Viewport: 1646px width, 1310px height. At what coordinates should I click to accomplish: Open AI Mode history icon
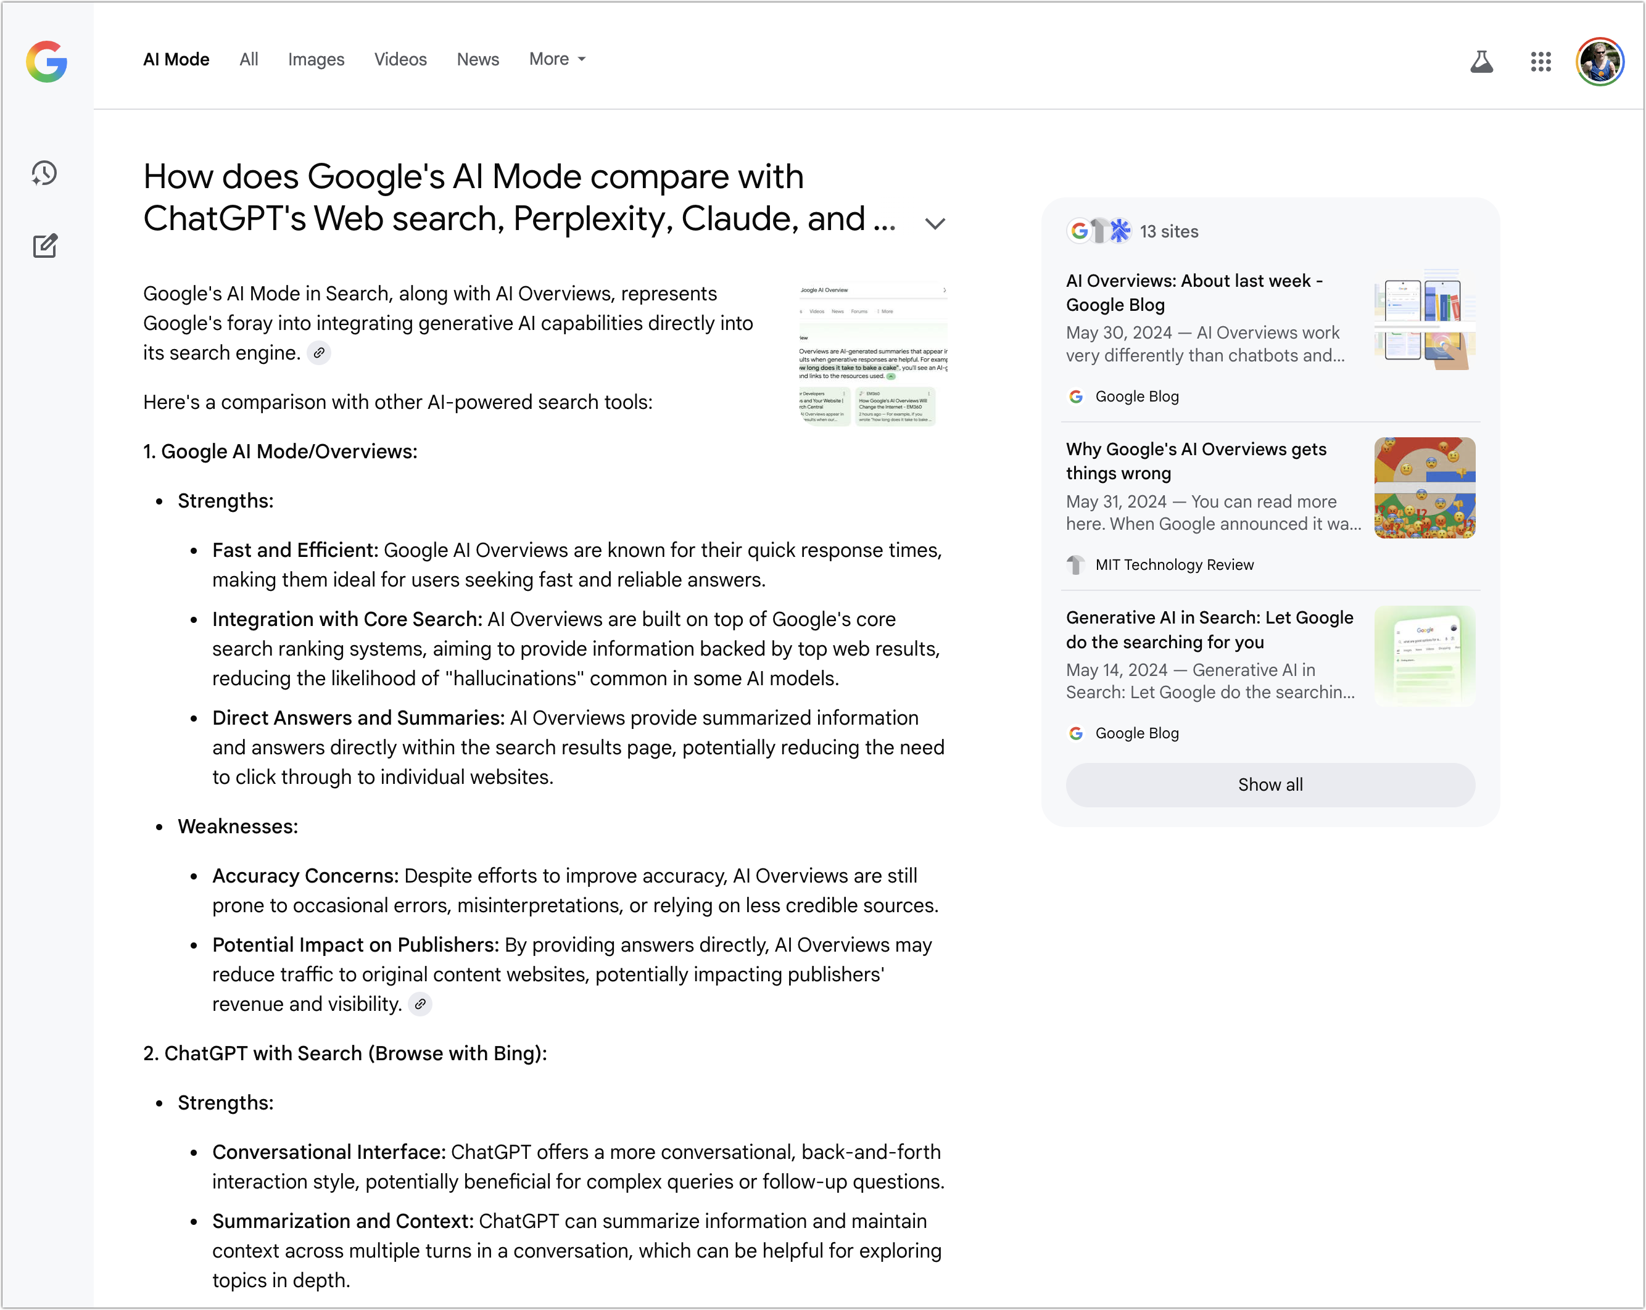(44, 173)
